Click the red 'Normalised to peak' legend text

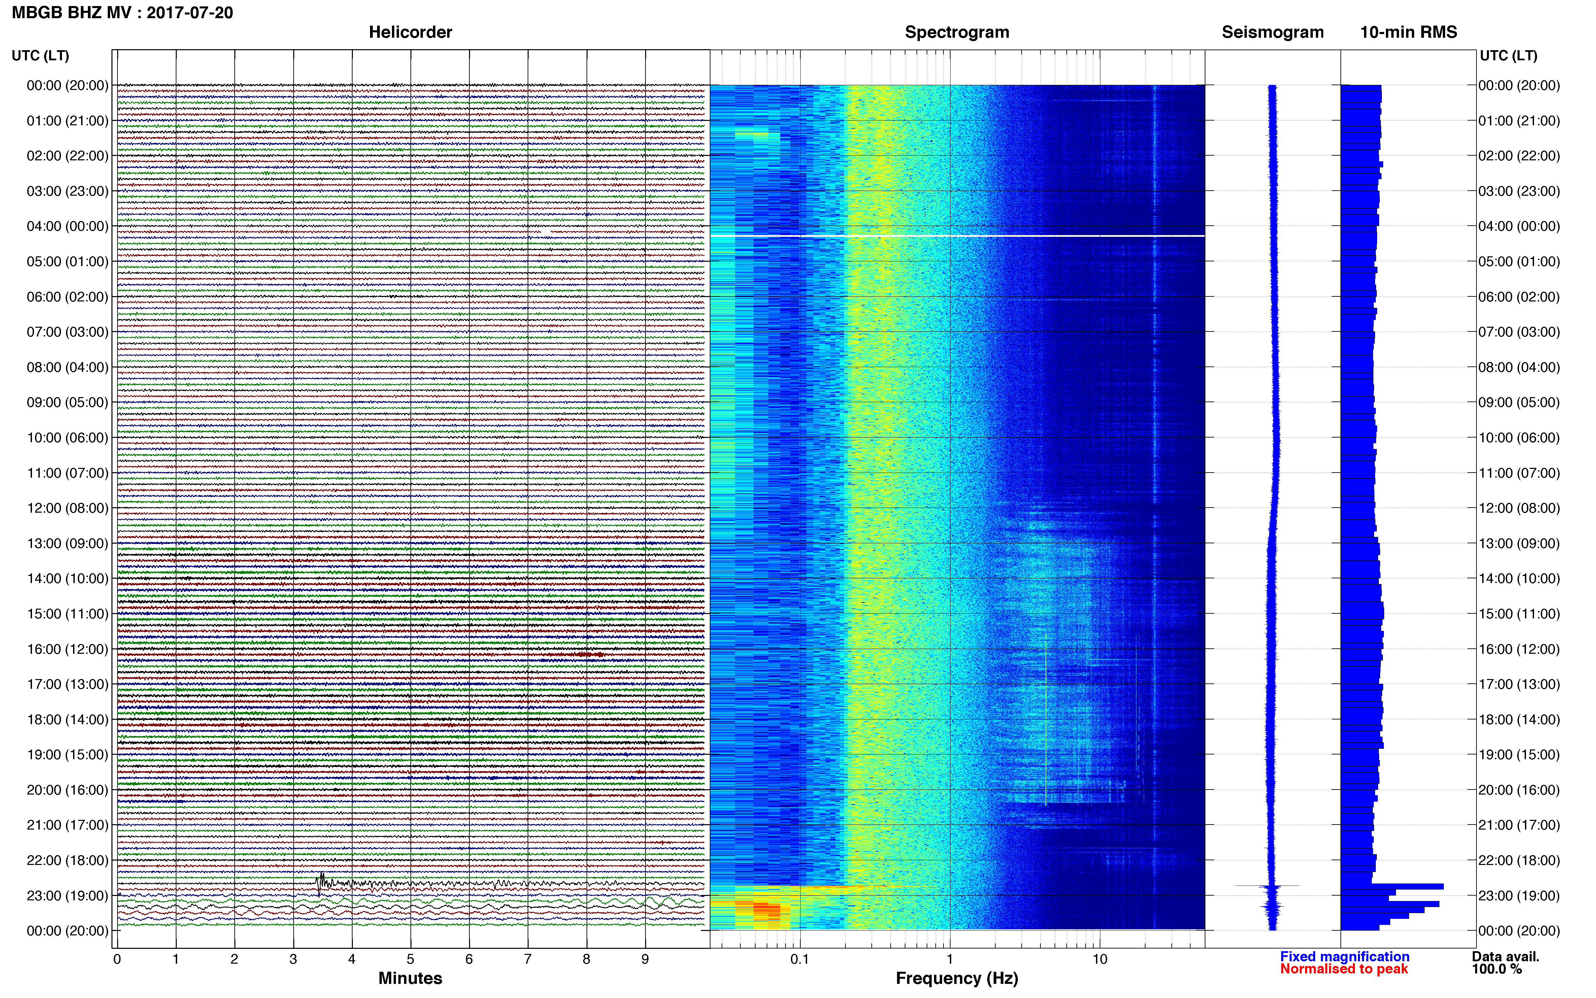tap(1344, 969)
